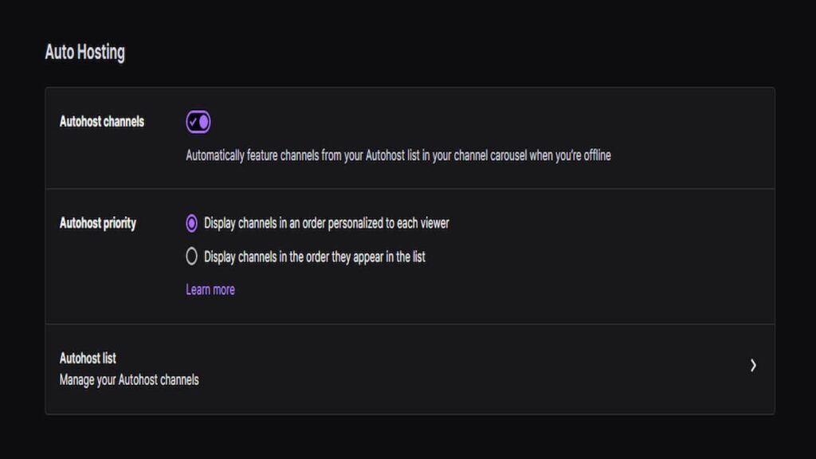Click the Automatically feature channels description text
This screenshot has height=459, width=816.
[398, 155]
